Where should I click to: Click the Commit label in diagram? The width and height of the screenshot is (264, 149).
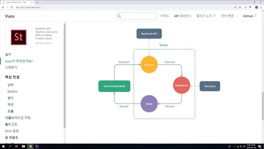click(170, 62)
